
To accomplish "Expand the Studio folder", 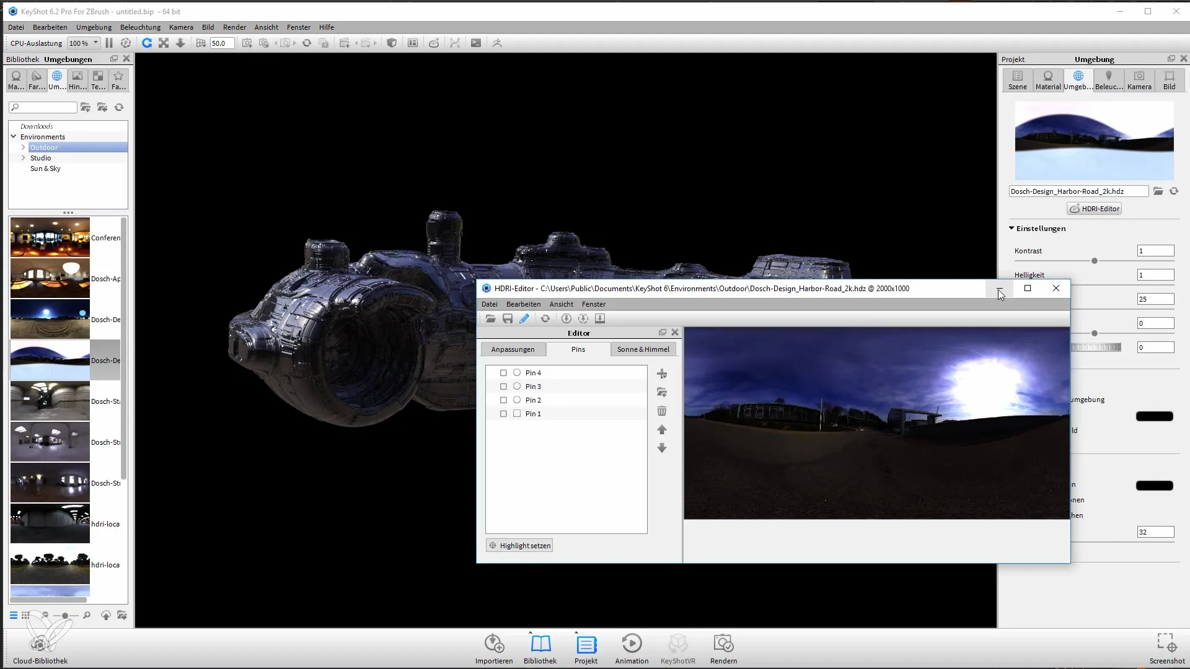I will coord(24,158).
